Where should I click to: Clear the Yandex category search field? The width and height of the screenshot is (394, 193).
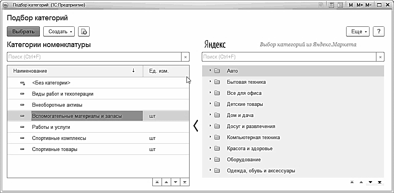pos(380,57)
